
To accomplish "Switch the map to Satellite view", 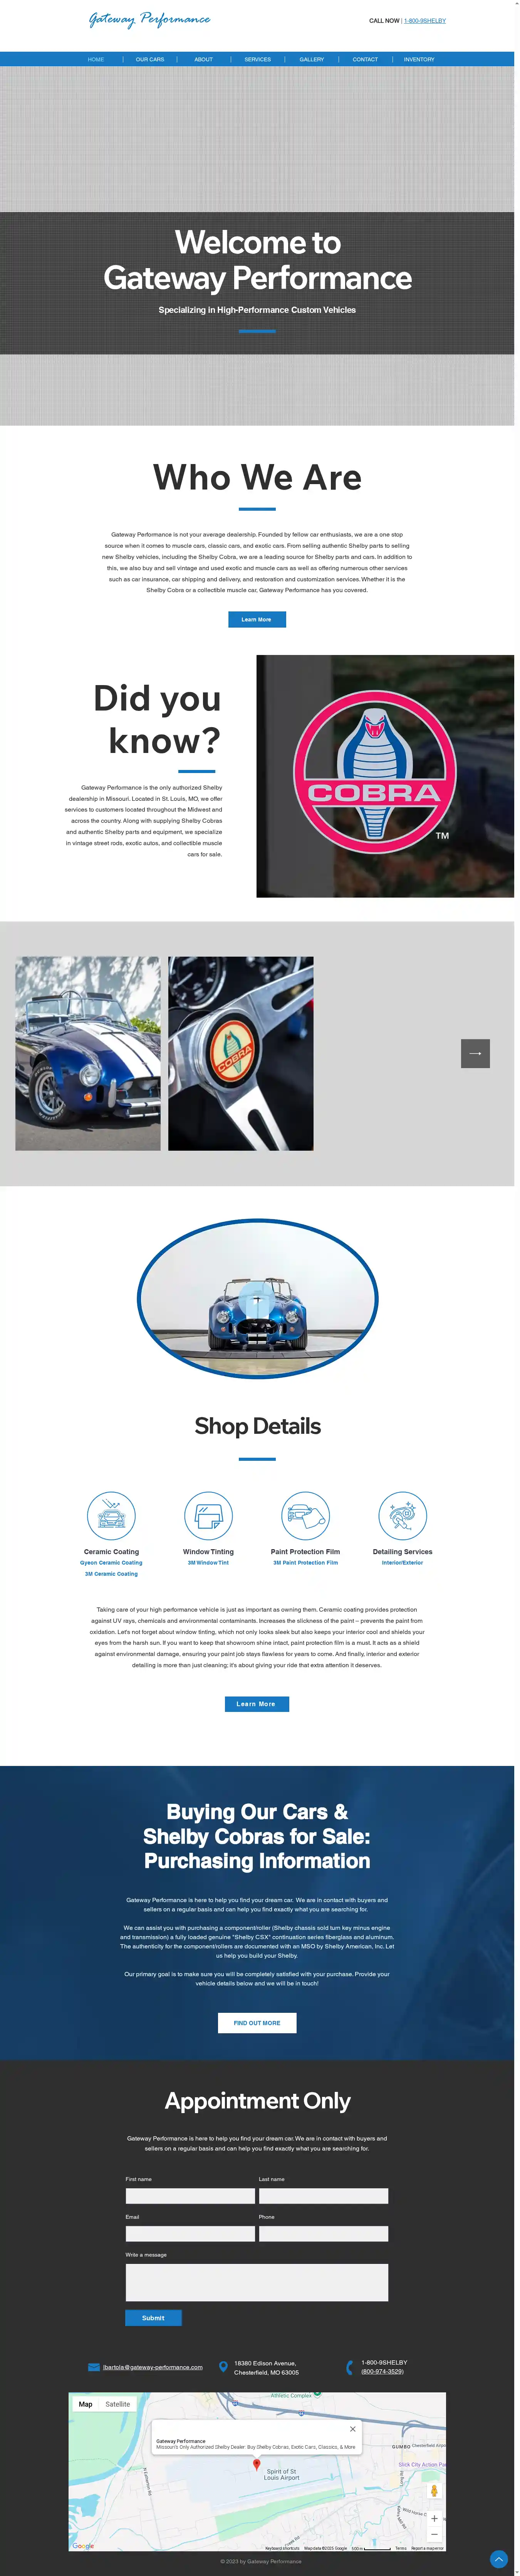I will (118, 2404).
